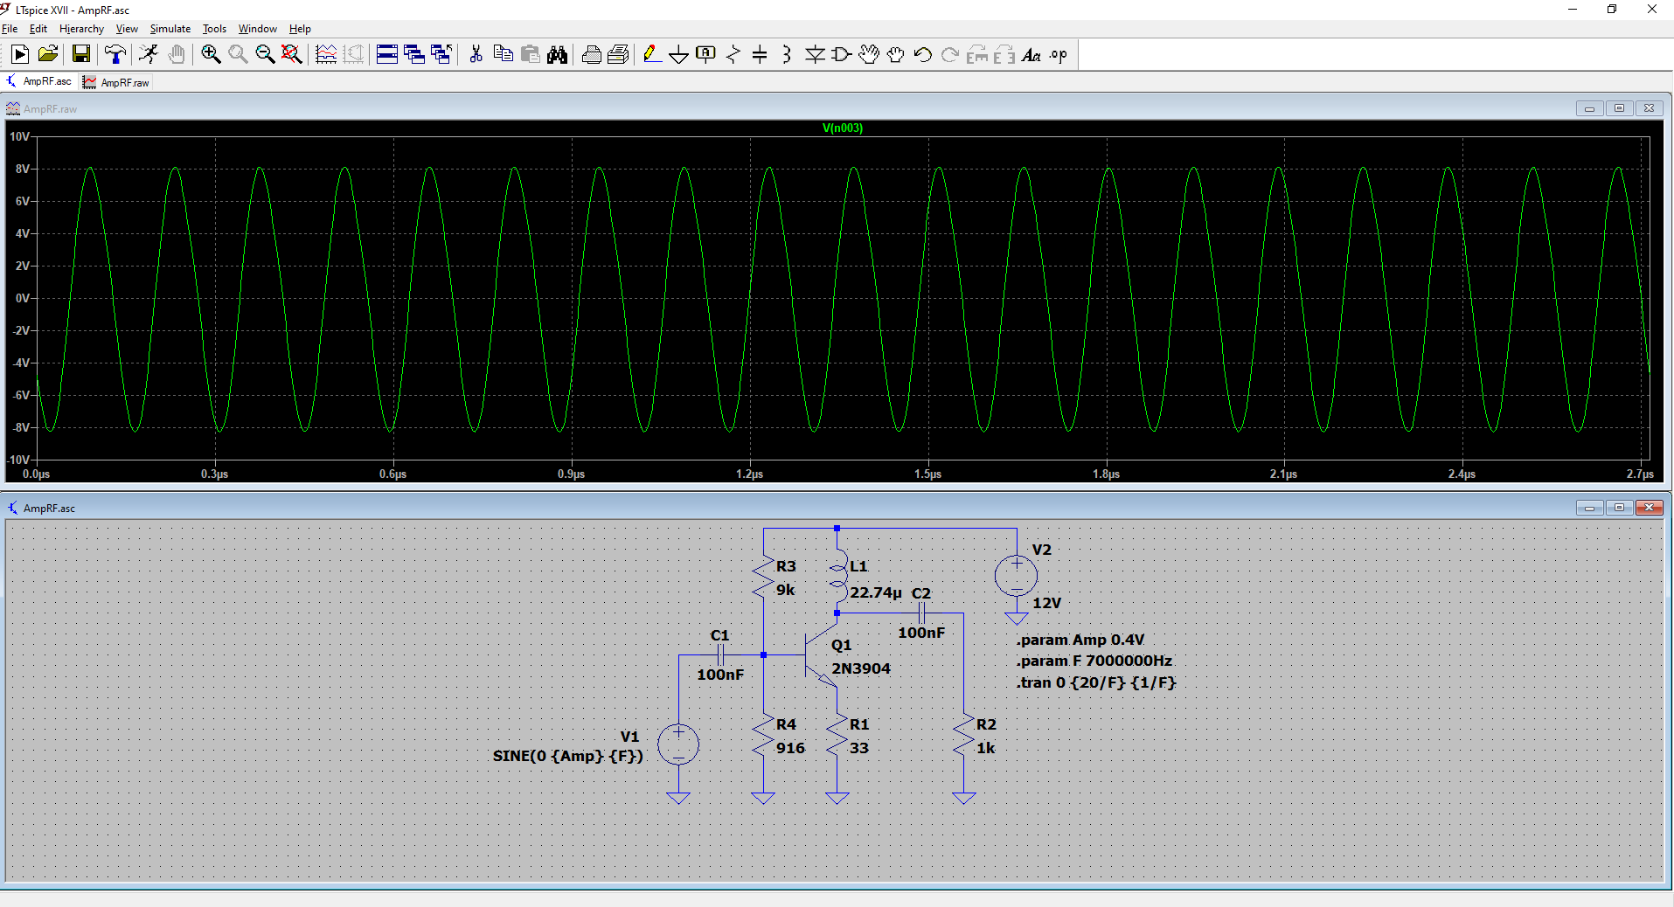Image resolution: width=1674 pixels, height=907 pixels.
Task: Open the Control Panel hammer icon
Action: (115, 55)
